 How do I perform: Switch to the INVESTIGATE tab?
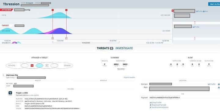click(x=124, y=48)
